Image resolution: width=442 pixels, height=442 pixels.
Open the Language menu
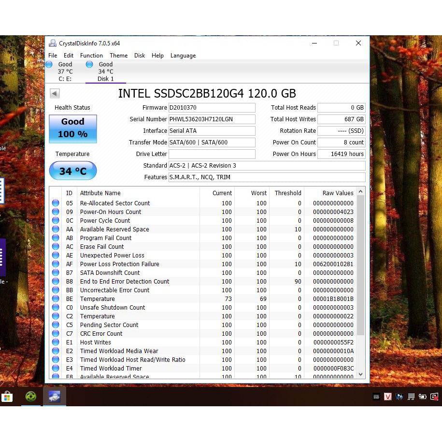coord(183,56)
